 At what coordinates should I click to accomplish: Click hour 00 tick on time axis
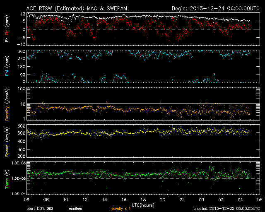pos(201,200)
